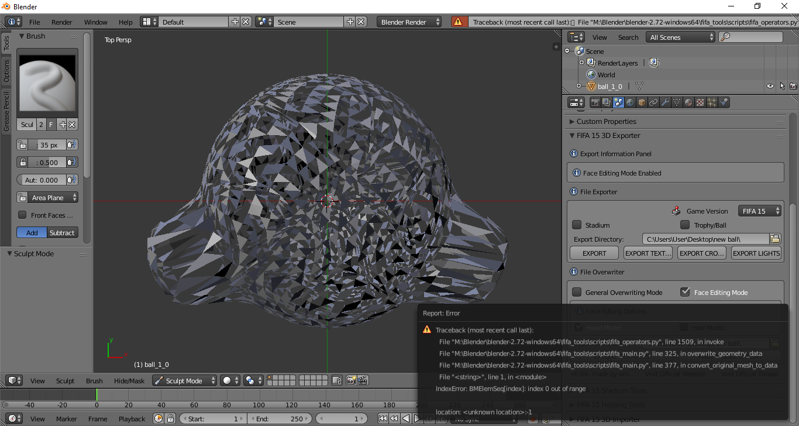Open the timeline Playback menu
Screen dimensions: 799x426
[132, 418]
